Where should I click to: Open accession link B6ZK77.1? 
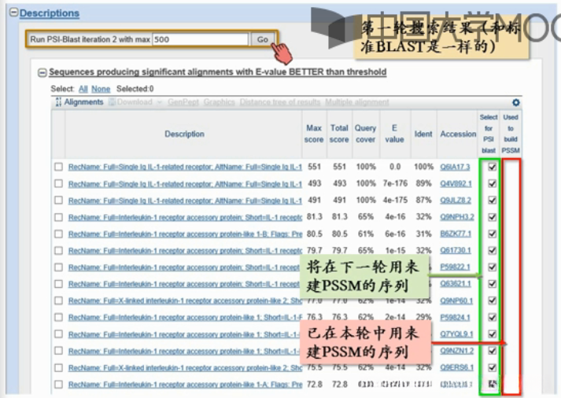[x=456, y=234]
